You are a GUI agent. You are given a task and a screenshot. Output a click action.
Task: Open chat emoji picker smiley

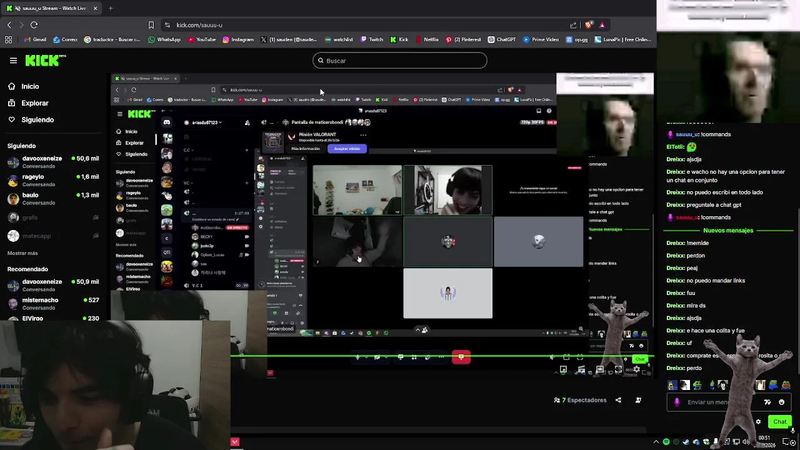pyautogui.click(x=781, y=402)
